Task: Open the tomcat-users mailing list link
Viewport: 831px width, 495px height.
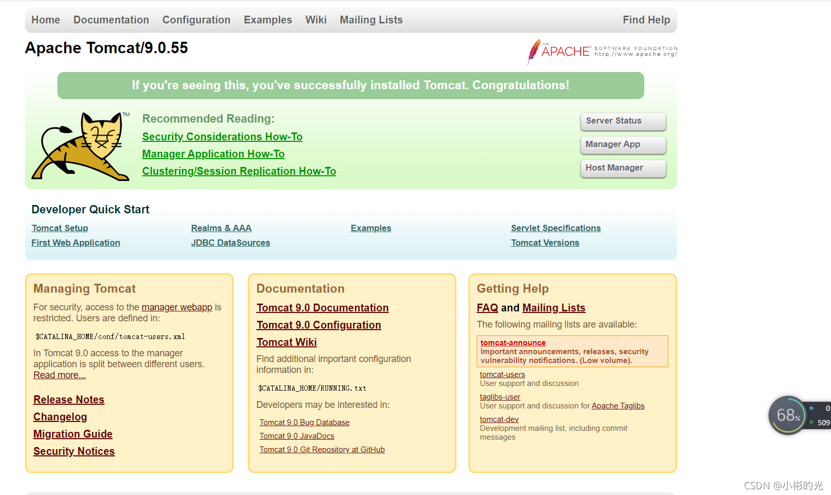Action: click(502, 375)
